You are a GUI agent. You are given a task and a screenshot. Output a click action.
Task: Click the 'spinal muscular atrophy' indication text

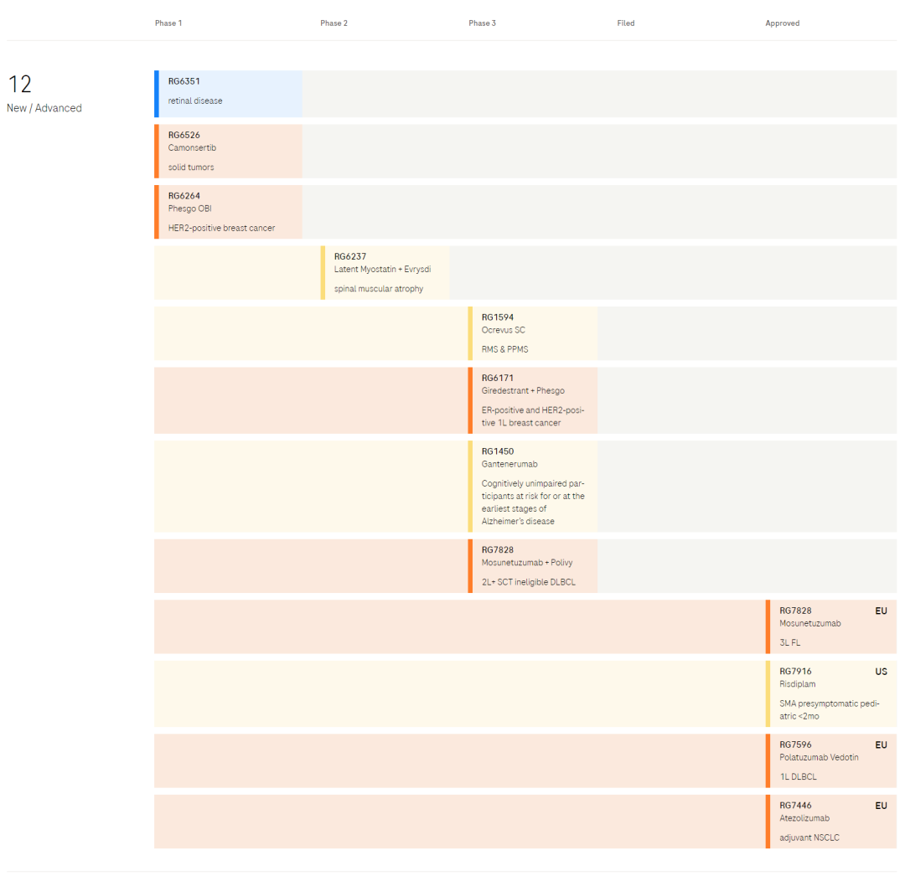tap(379, 289)
